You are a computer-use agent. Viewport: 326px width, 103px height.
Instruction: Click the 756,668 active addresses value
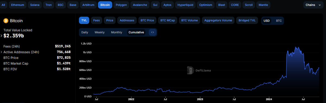(64, 52)
